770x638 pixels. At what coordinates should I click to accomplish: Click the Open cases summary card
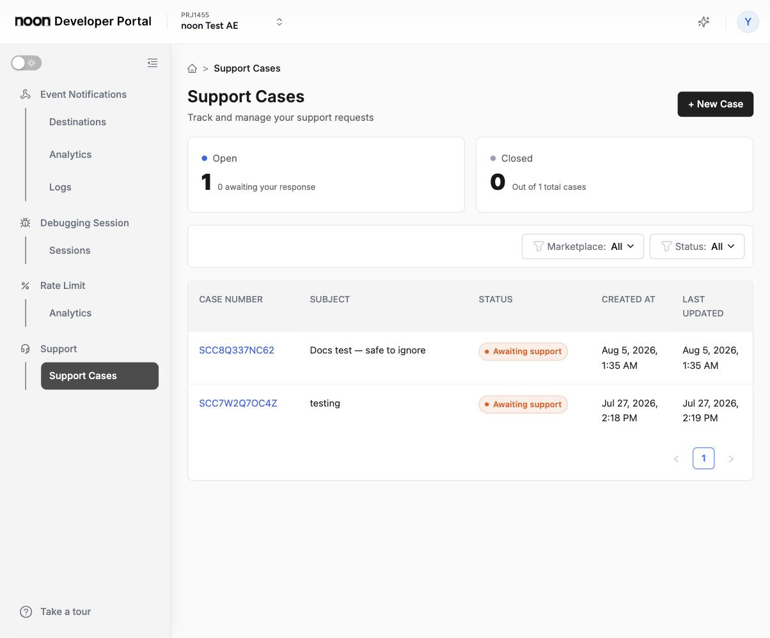point(326,175)
